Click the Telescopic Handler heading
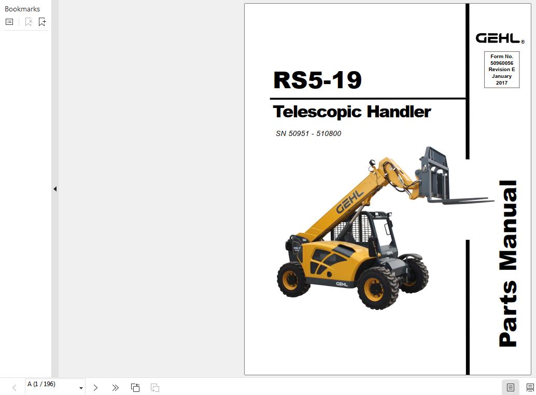536x395 pixels. 352,112
